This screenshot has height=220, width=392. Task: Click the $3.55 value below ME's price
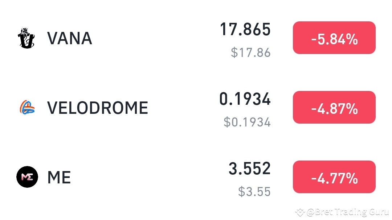coord(254,192)
